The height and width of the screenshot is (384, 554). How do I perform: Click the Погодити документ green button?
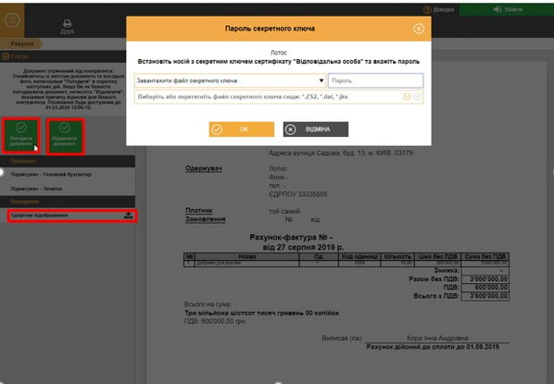[x=21, y=136]
